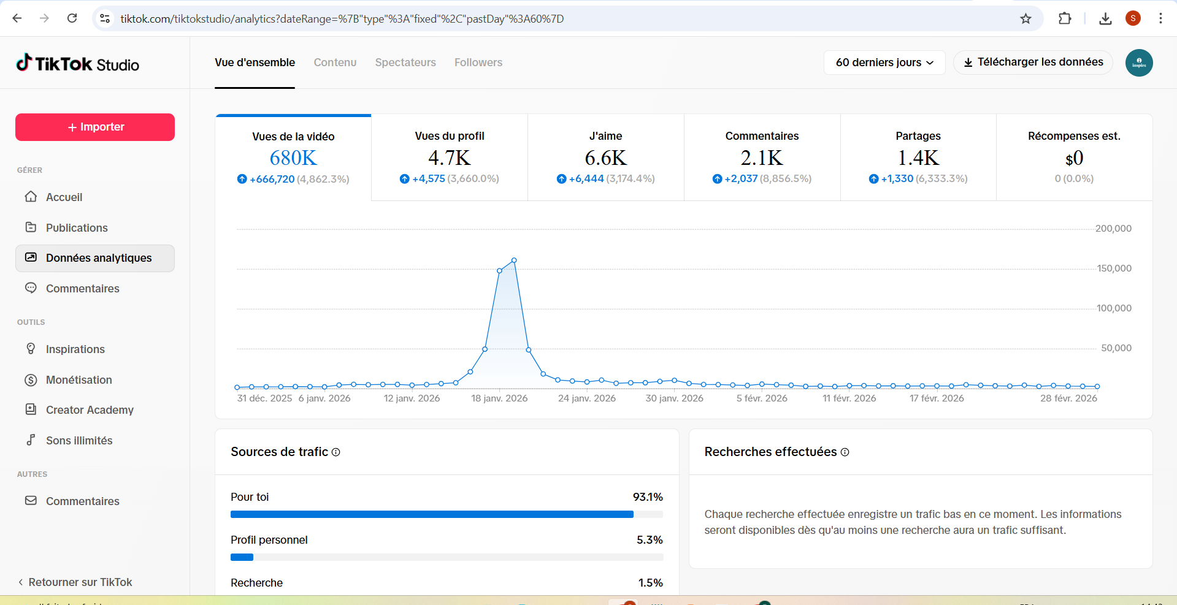Select the Vues du profil metric card
Viewport: 1177px width, 605px height.
[450, 158]
